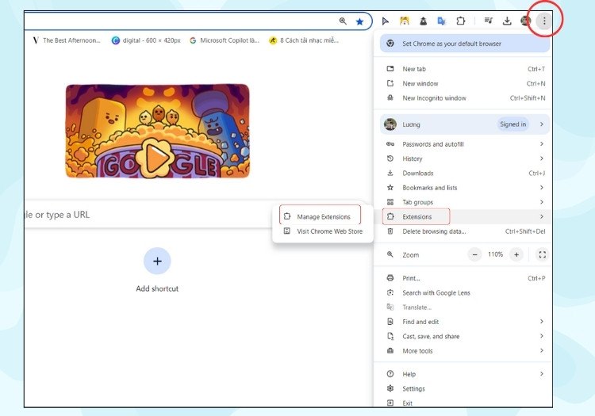Click the Bookmarks star menu icon
The height and width of the screenshot is (416, 595).
pos(390,188)
